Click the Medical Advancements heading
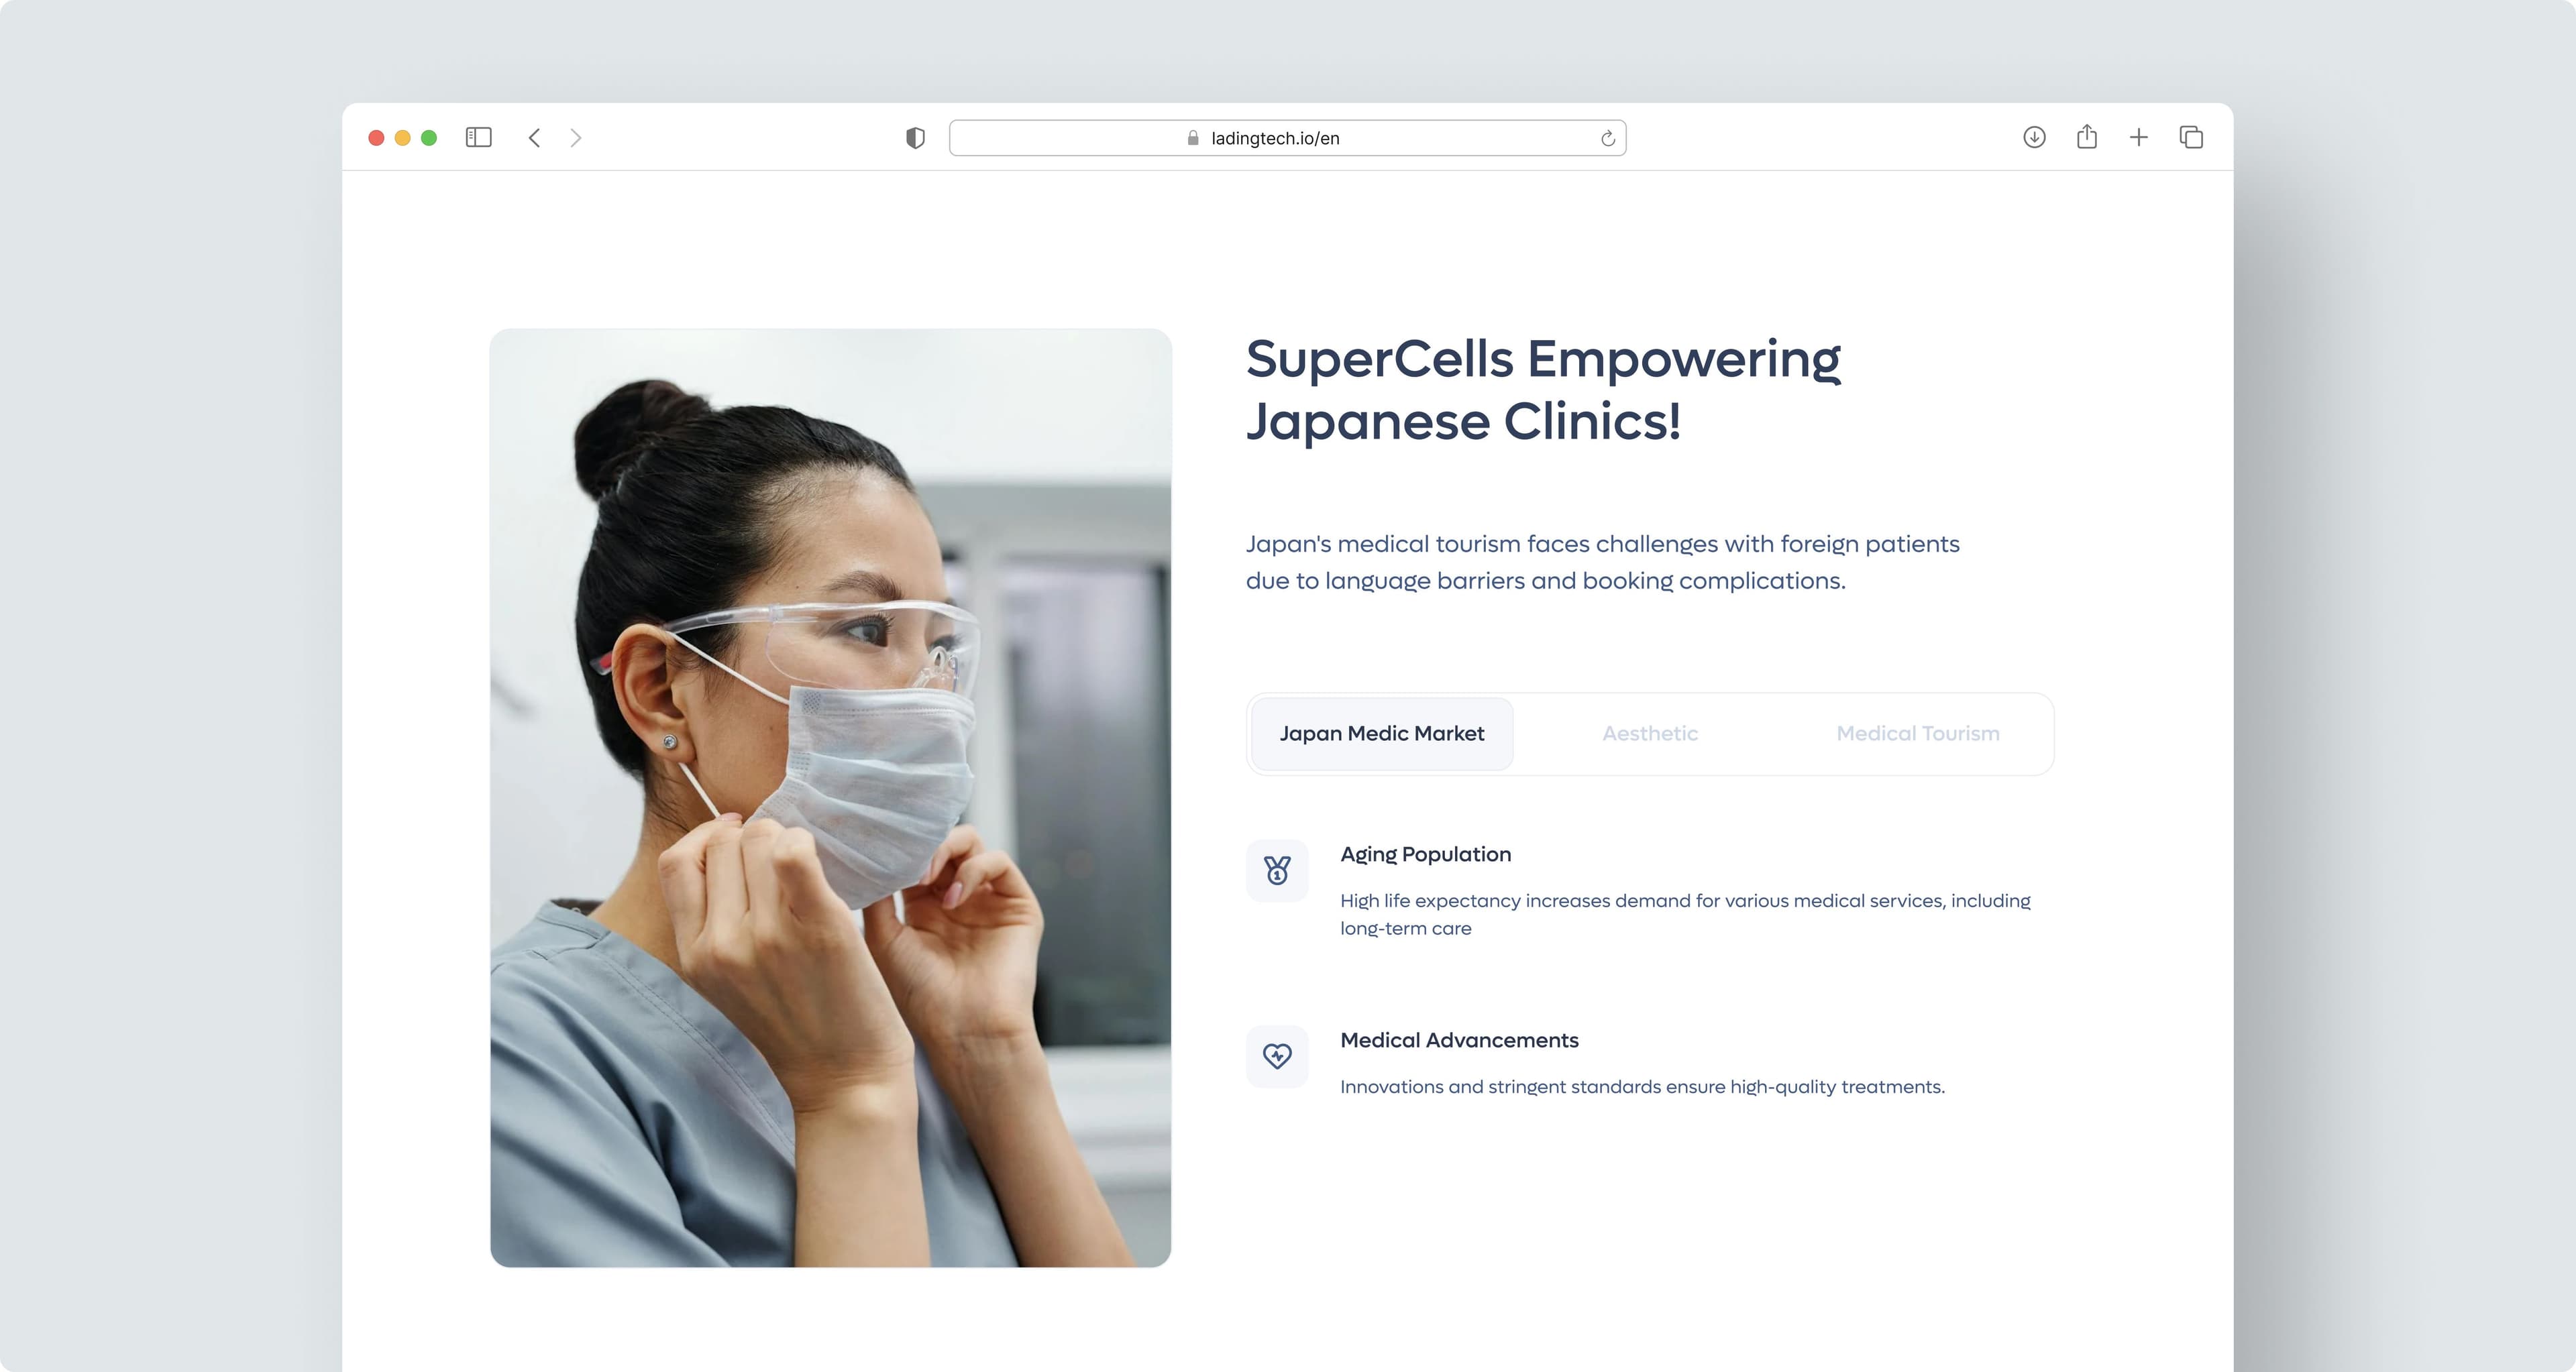2576x1372 pixels. point(1459,1040)
